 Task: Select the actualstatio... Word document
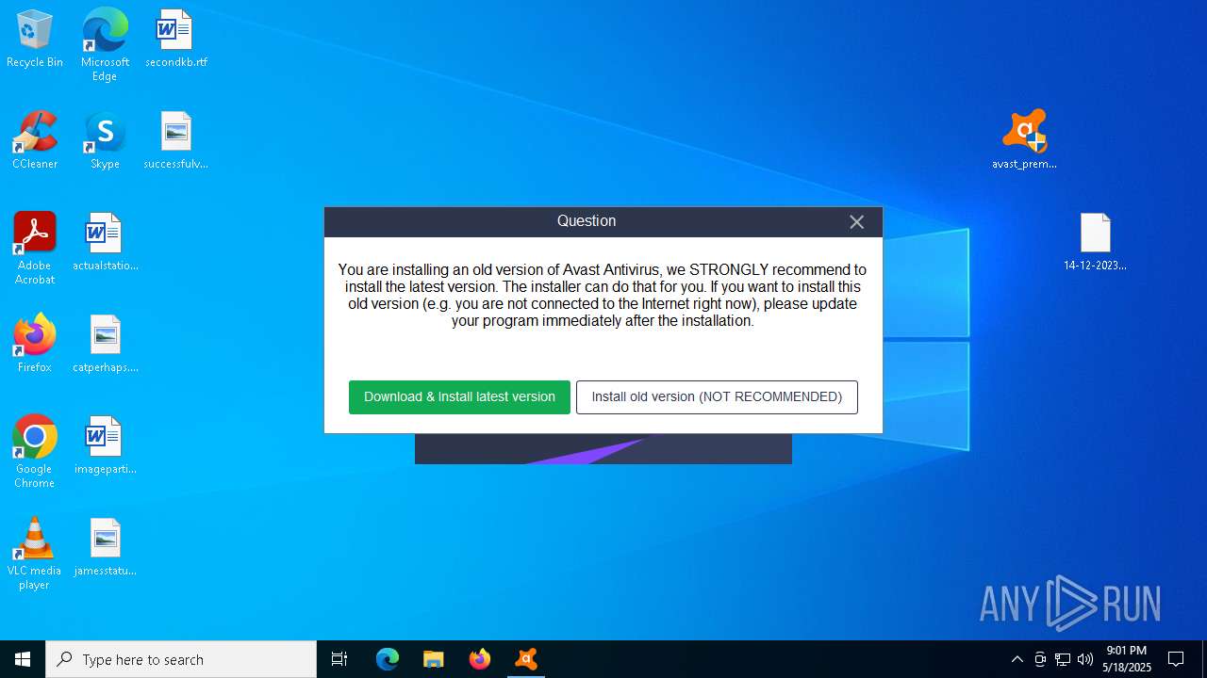tap(105, 243)
